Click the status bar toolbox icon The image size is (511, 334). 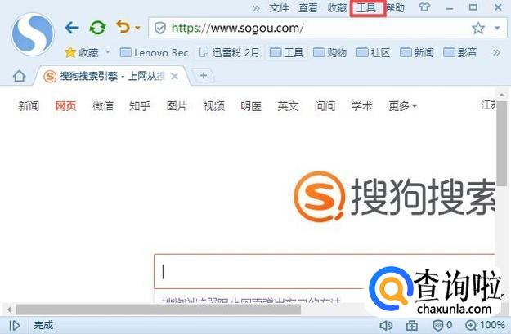412,325
